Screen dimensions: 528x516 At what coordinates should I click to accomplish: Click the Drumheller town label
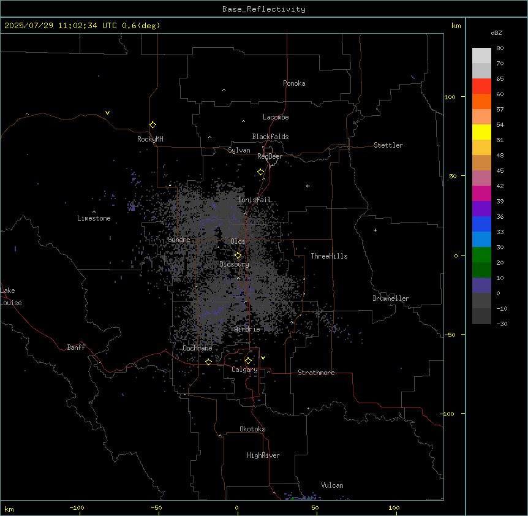pyautogui.click(x=391, y=298)
